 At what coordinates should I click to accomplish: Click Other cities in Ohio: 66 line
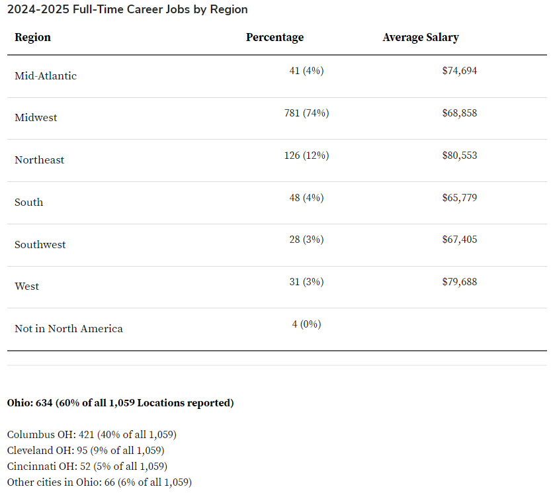coord(99,482)
